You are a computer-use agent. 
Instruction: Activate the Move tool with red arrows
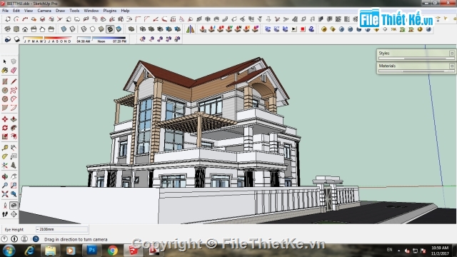[x=5, y=119]
